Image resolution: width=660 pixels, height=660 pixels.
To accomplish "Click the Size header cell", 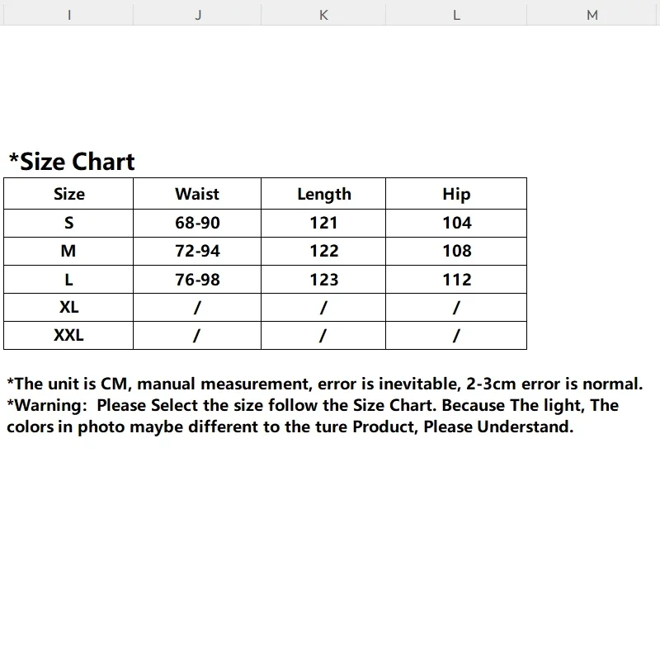I will click(68, 194).
